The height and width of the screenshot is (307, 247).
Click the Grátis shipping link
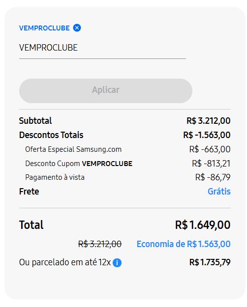click(x=219, y=192)
